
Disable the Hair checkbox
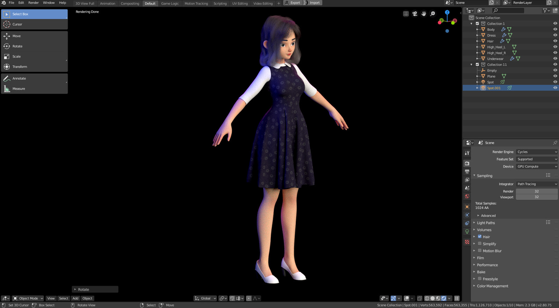pos(480,236)
